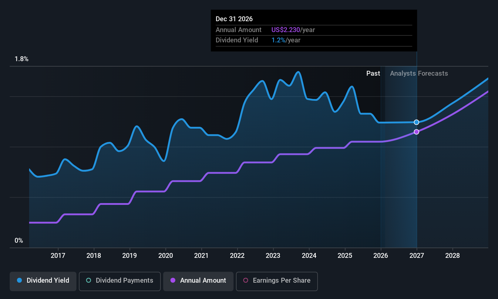Click the Past label on chart
Viewport: 498px width, 299px height.
click(x=373, y=74)
